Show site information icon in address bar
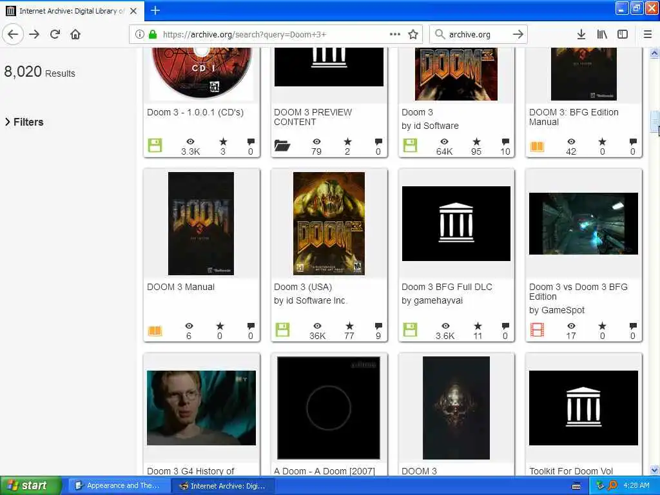This screenshot has width=660, height=495. (140, 34)
